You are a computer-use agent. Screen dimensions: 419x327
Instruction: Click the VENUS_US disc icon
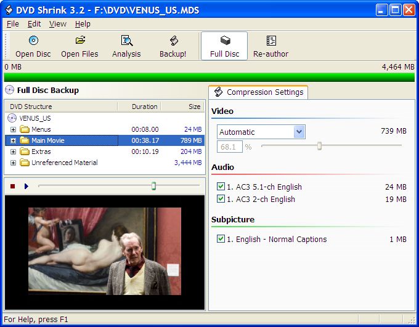pyautogui.click(x=12, y=118)
